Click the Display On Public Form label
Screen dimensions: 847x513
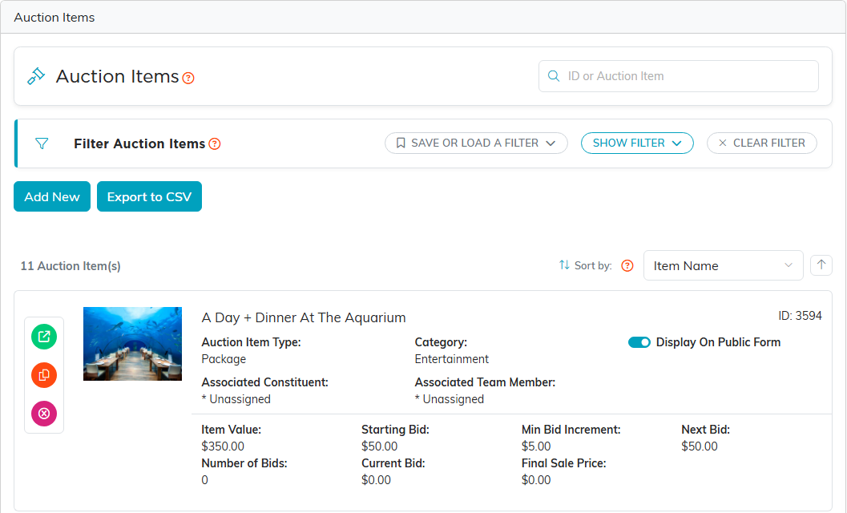pyautogui.click(x=718, y=342)
